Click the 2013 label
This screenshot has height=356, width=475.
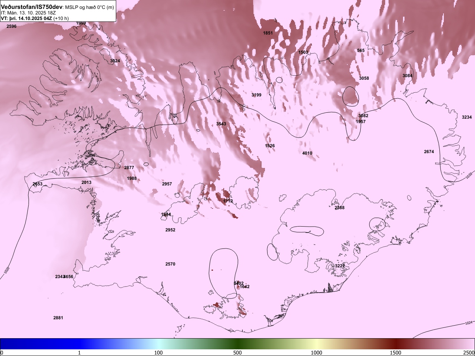[86, 182]
